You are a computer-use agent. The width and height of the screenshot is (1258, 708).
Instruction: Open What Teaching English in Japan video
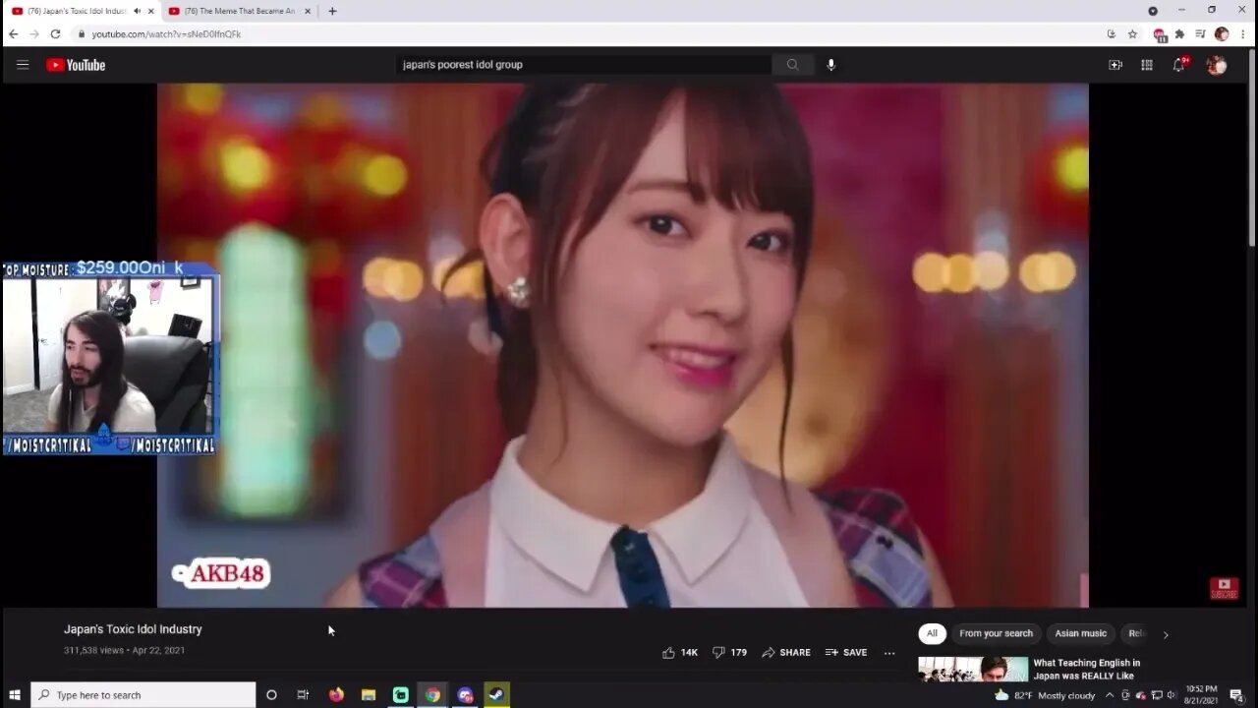pos(1087,669)
